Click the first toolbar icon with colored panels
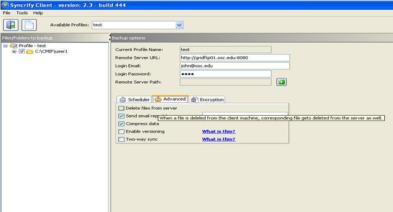 coord(11,25)
